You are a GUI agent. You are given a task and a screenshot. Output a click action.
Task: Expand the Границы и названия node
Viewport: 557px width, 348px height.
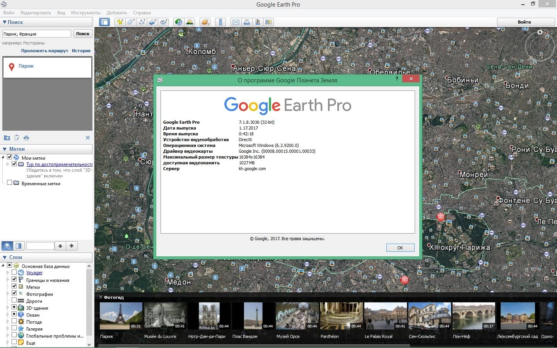tap(8, 280)
